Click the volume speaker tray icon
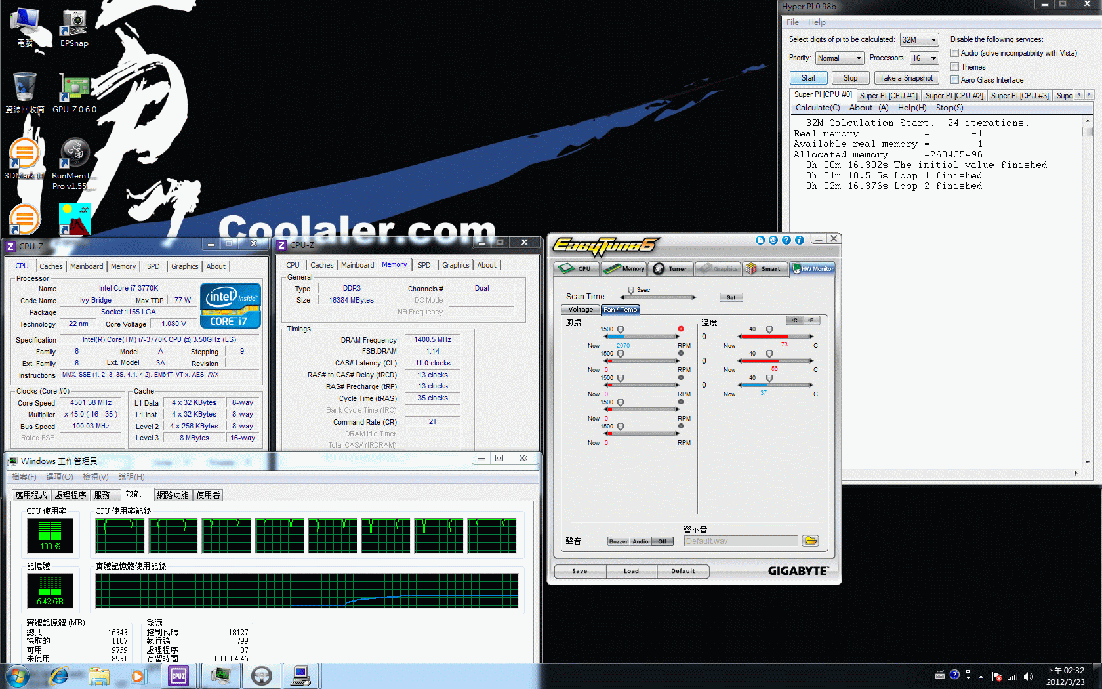 1028,677
